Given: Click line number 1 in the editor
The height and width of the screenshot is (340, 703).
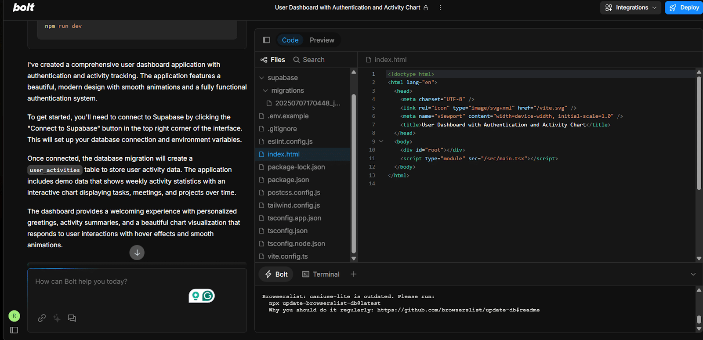Looking at the screenshot, I should [x=373, y=74].
